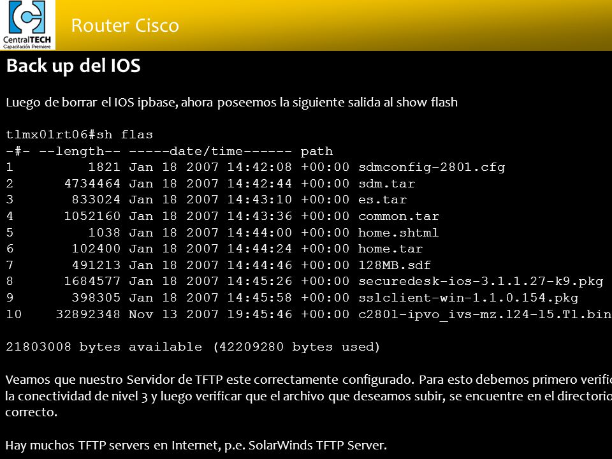Click the 'la conectividad de nivel 3' line
Screen dimensions: 612x459
tap(309, 396)
